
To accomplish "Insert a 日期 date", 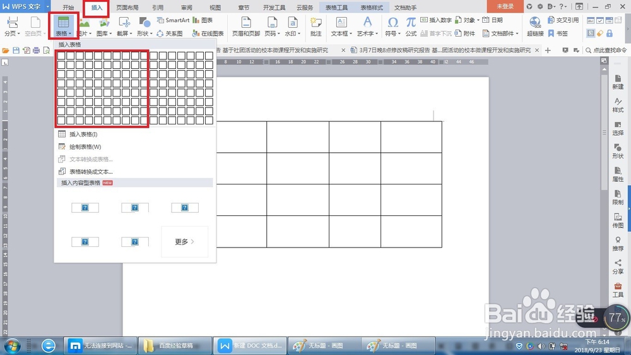I will (x=493, y=20).
